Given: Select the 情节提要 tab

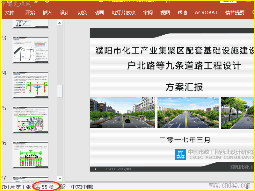Looking at the screenshot, I should [235, 13].
